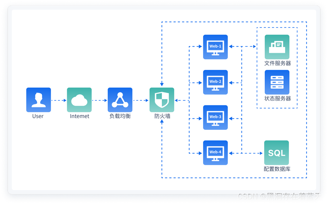Viewport: 328px width, 204px height.
Task: Click the User person icon
Action: 39,100
